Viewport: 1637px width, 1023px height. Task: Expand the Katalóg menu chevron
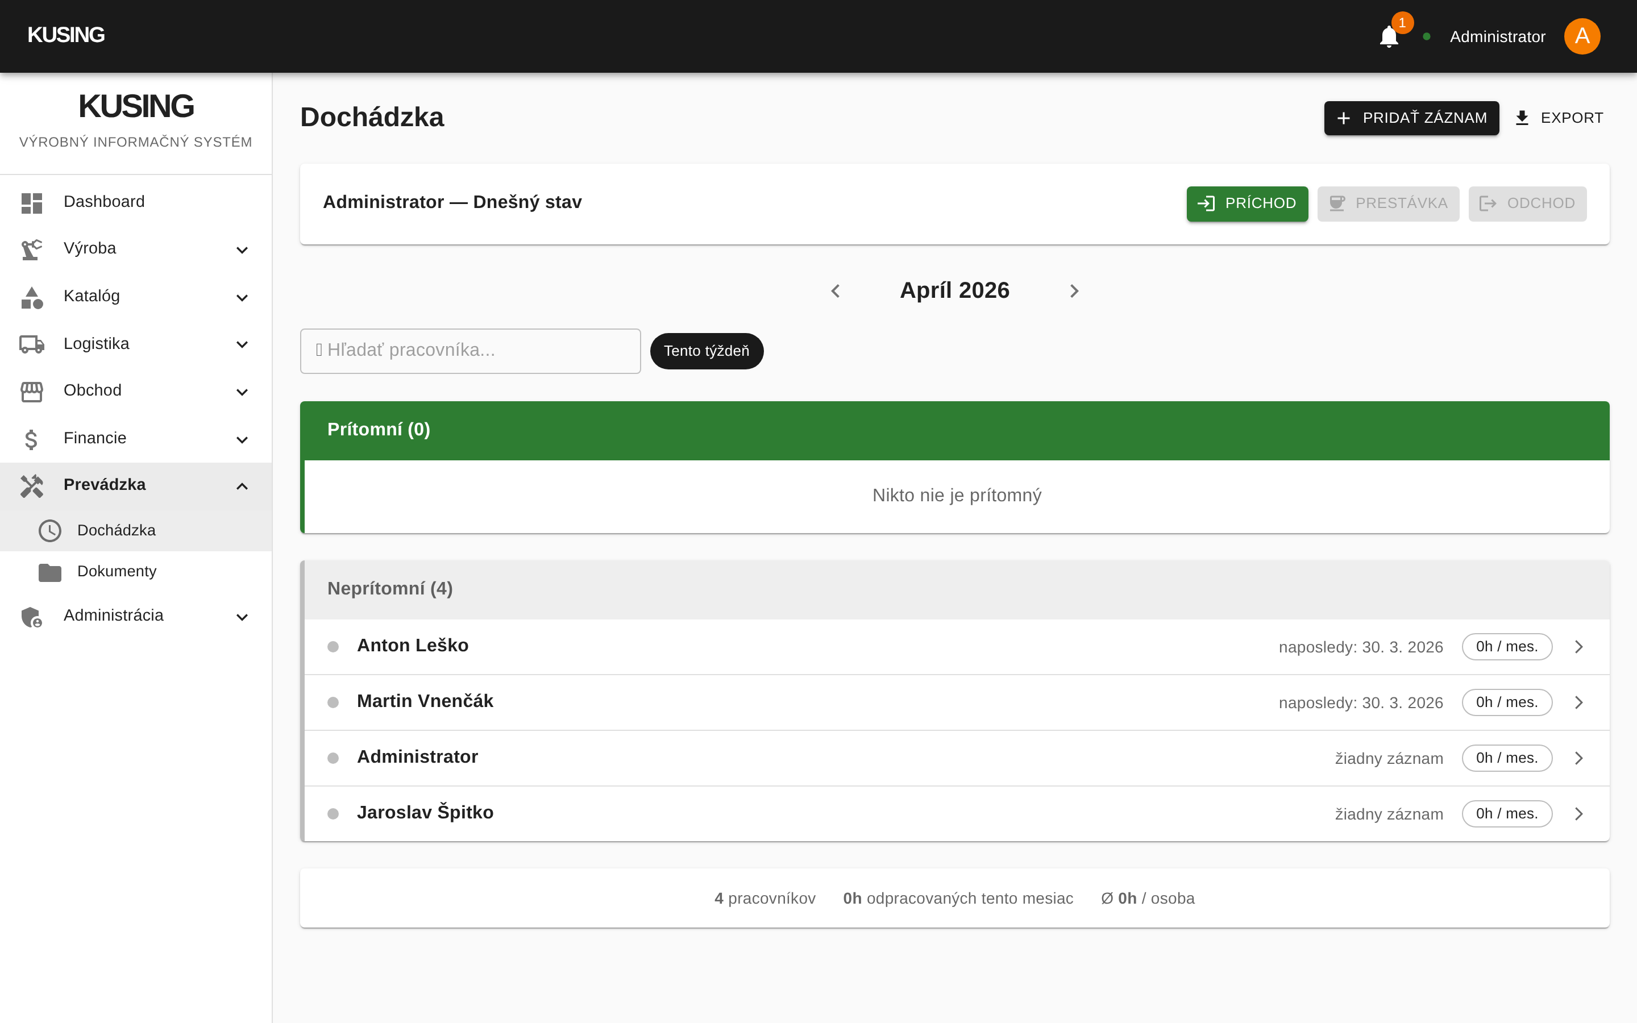pos(242,298)
